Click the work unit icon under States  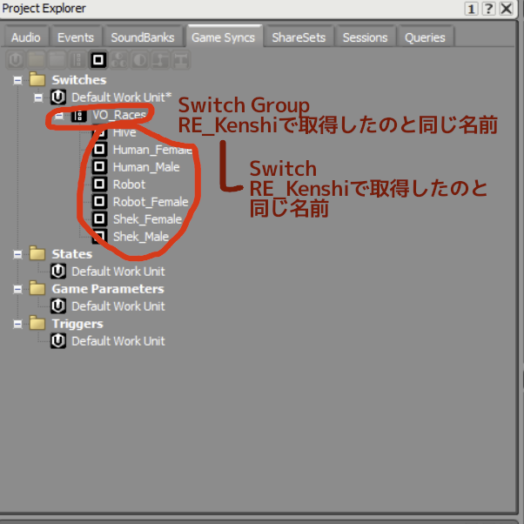tap(58, 271)
